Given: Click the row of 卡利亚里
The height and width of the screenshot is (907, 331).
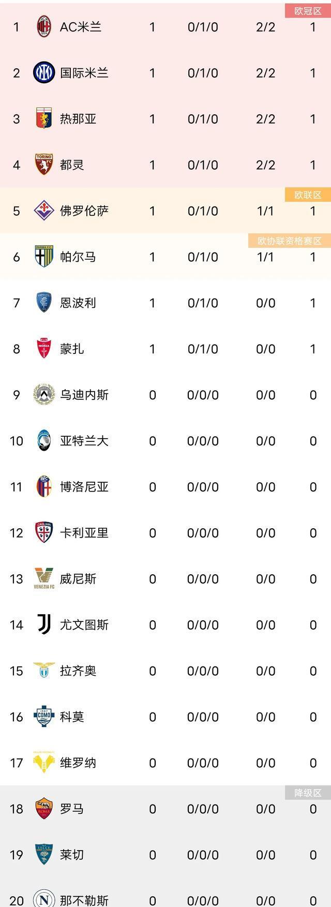Looking at the screenshot, I should (165, 532).
